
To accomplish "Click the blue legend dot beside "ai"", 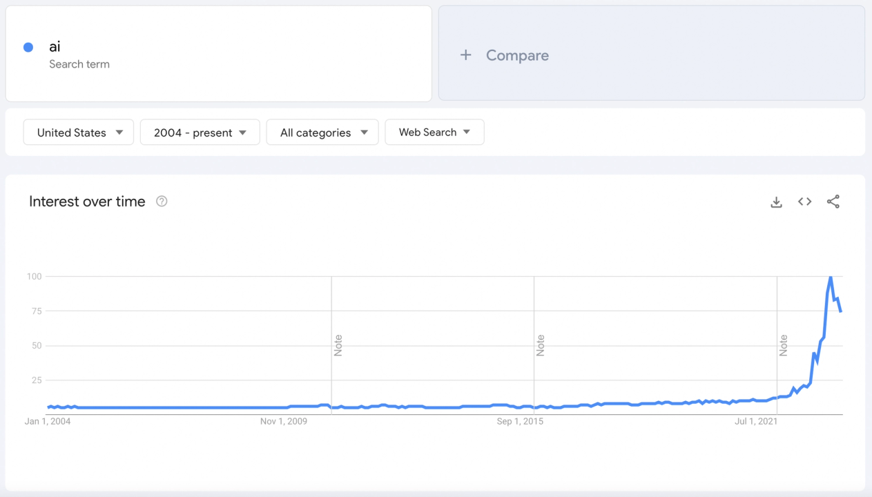I will point(28,47).
